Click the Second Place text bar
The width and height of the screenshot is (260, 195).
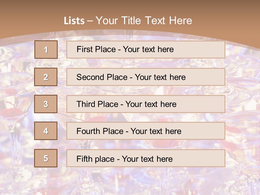146,77
